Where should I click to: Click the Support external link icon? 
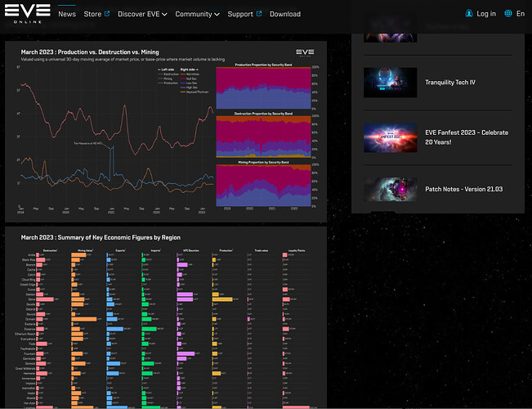pyautogui.click(x=259, y=14)
